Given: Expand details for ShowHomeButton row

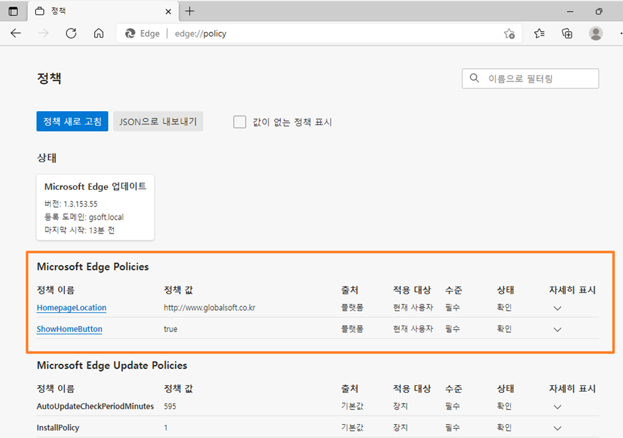Looking at the screenshot, I should coord(557,329).
